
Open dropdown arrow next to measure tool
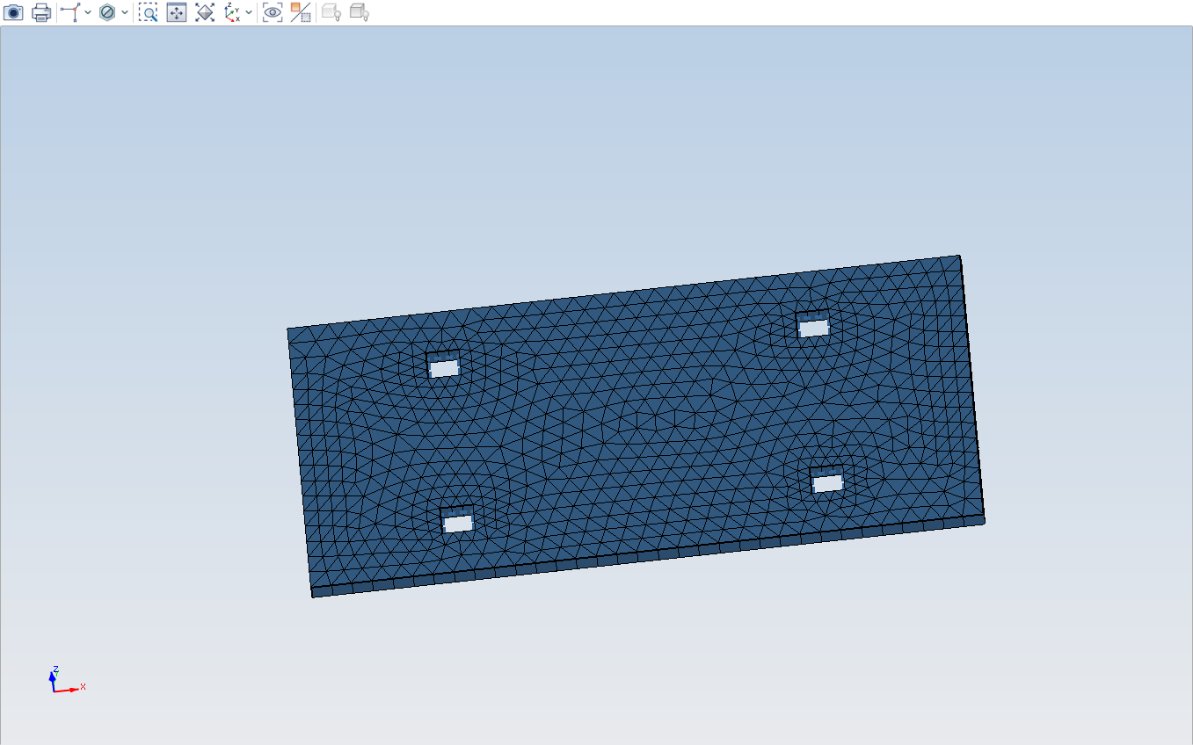coord(88,12)
